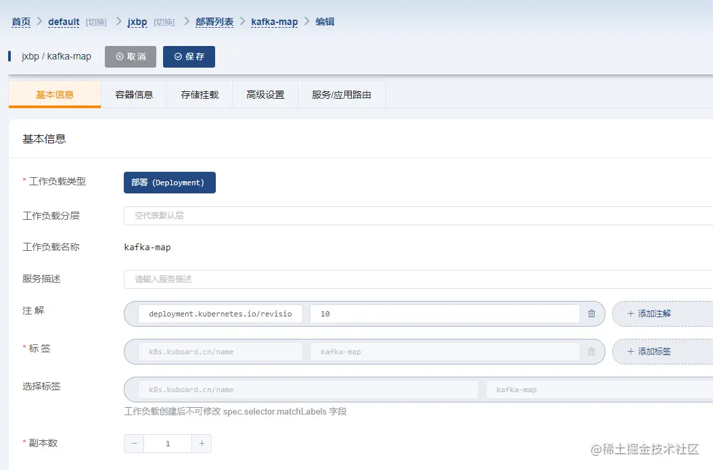Click the label value kafka-map in 标签 row
The image size is (713, 470).
tap(444, 352)
